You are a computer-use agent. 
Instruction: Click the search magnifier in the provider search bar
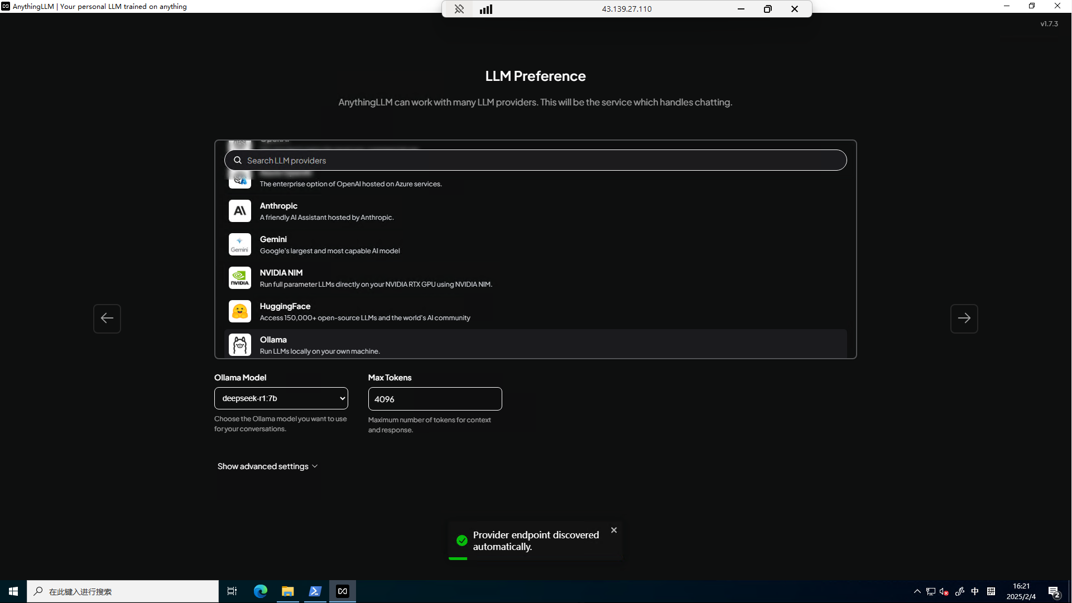(x=237, y=160)
